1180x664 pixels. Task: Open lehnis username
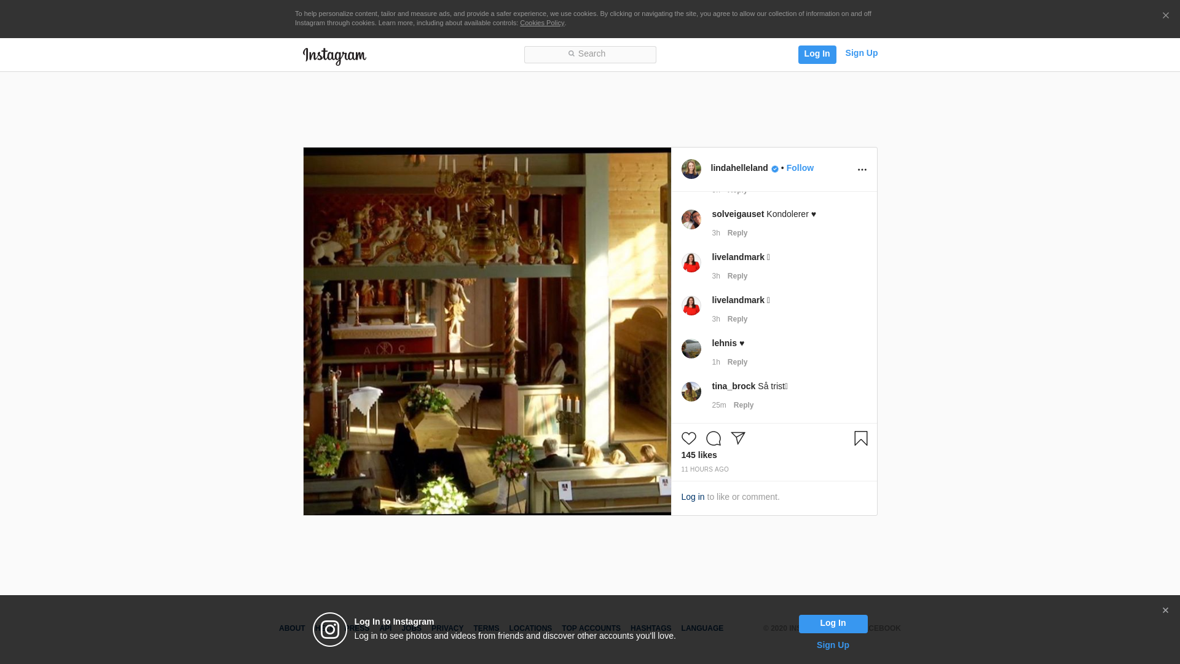(724, 343)
